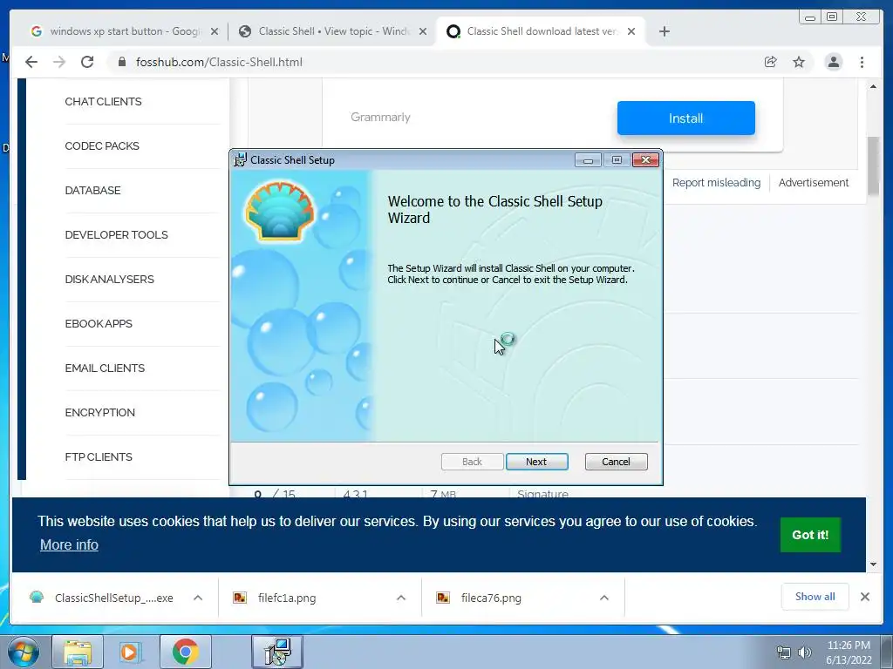The image size is (893, 669).
Task: Open the 'More info' cookie link
Action: 69,545
